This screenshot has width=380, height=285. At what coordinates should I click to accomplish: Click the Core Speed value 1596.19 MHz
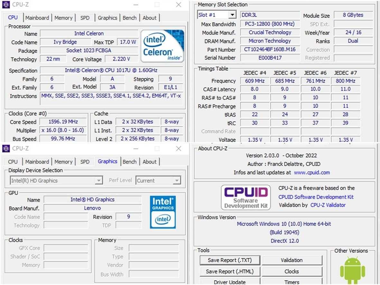click(63, 122)
